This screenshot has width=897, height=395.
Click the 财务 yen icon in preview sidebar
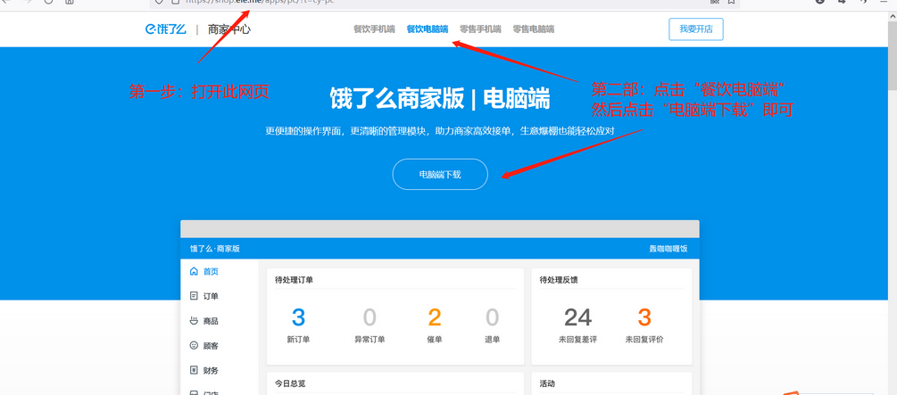pos(194,370)
